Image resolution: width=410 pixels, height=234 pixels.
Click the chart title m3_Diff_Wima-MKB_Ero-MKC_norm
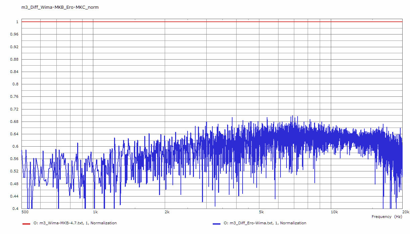click(60, 7)
